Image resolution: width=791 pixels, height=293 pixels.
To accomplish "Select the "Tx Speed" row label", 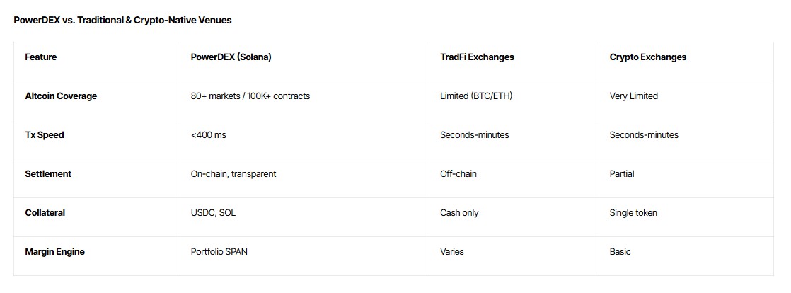I will click(45, 135).
